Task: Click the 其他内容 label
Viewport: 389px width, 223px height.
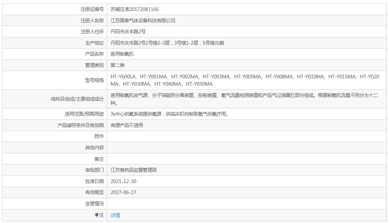Action: click(94, 148)
